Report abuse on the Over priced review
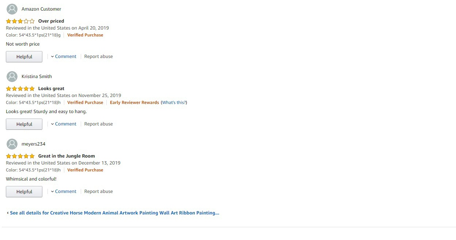This screenshot has width=456, height=240. pyautogui.click(x=99, y=57)
